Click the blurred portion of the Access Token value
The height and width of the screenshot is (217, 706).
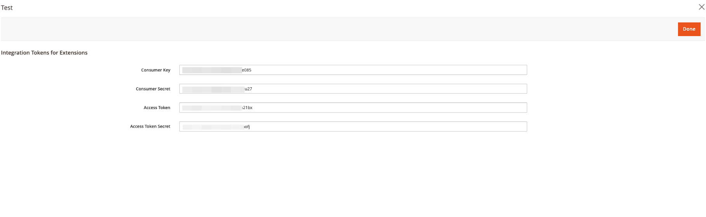pyautogui.click(x=212, y=108)
